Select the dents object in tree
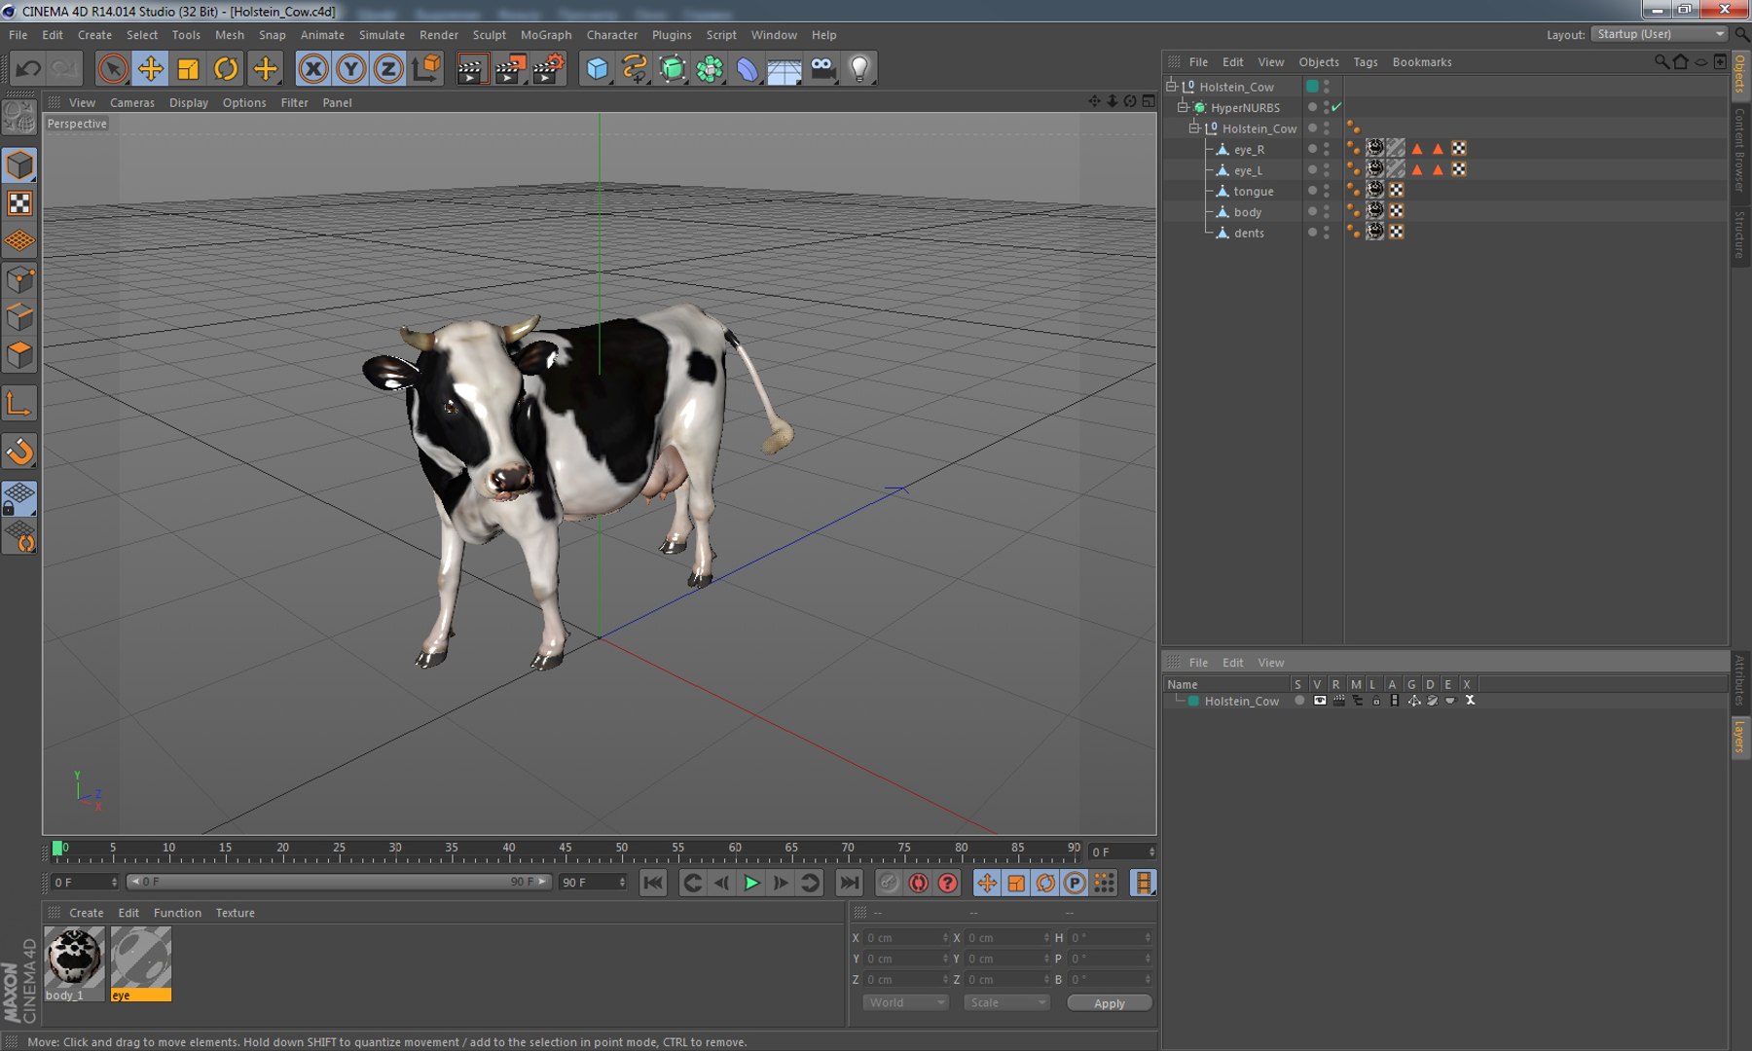This screenshot has width=1752, height=1051. point(1249,233)
